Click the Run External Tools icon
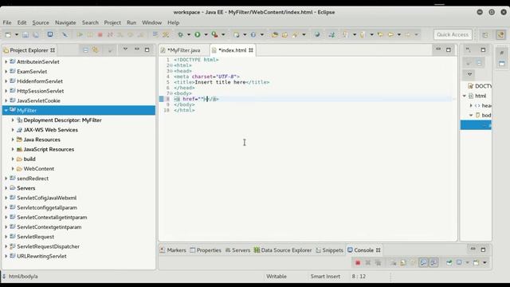This screenshot has height=287, width=510. pyautogui.click(x=214, y=34)
